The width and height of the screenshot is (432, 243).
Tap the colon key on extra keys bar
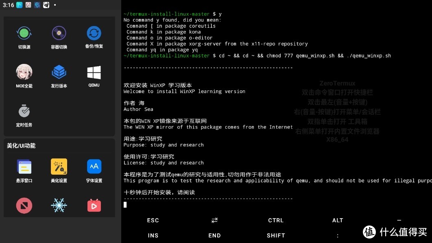tap(338, 236)
